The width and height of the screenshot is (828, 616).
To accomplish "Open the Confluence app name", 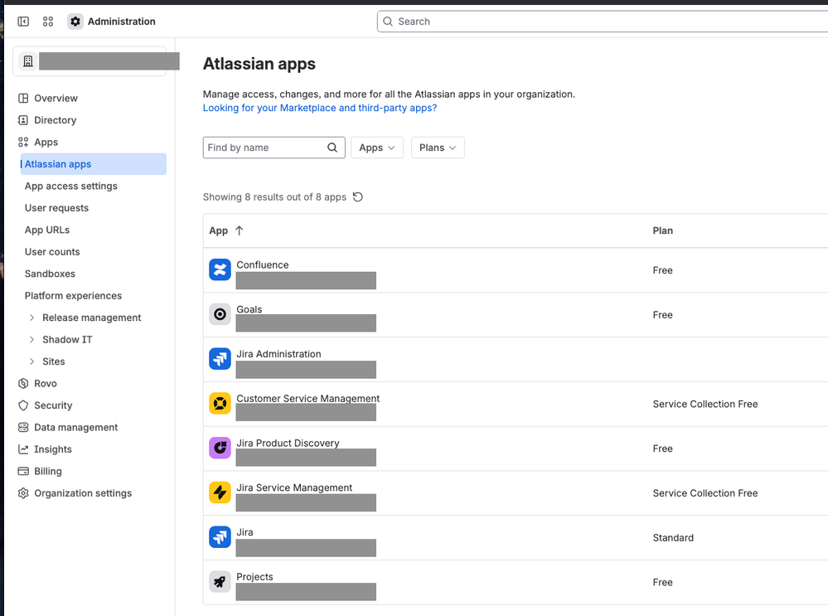I will coord(263,264).
